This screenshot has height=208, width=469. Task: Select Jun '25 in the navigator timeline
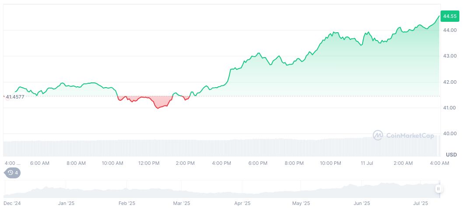[361, 203]
